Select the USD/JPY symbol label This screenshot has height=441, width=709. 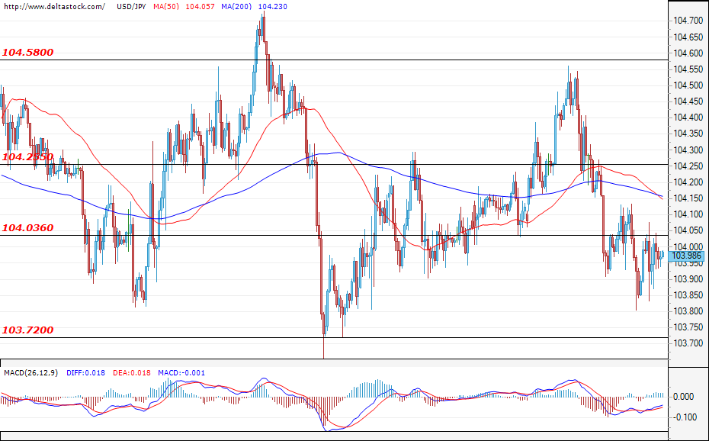tap(130, 6)
